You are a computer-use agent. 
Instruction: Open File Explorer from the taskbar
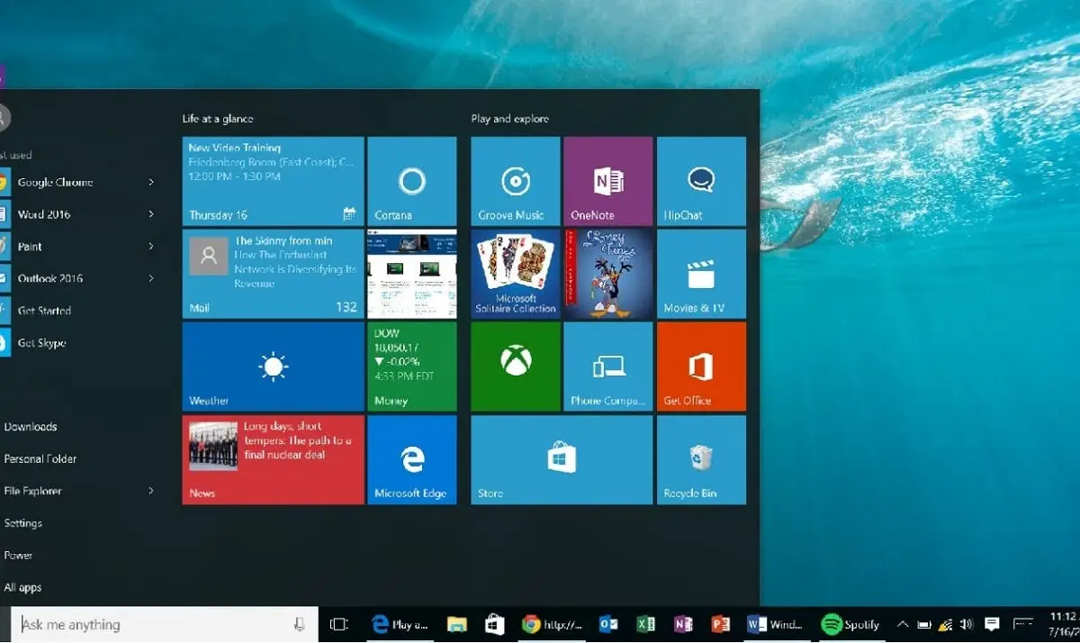457,624
